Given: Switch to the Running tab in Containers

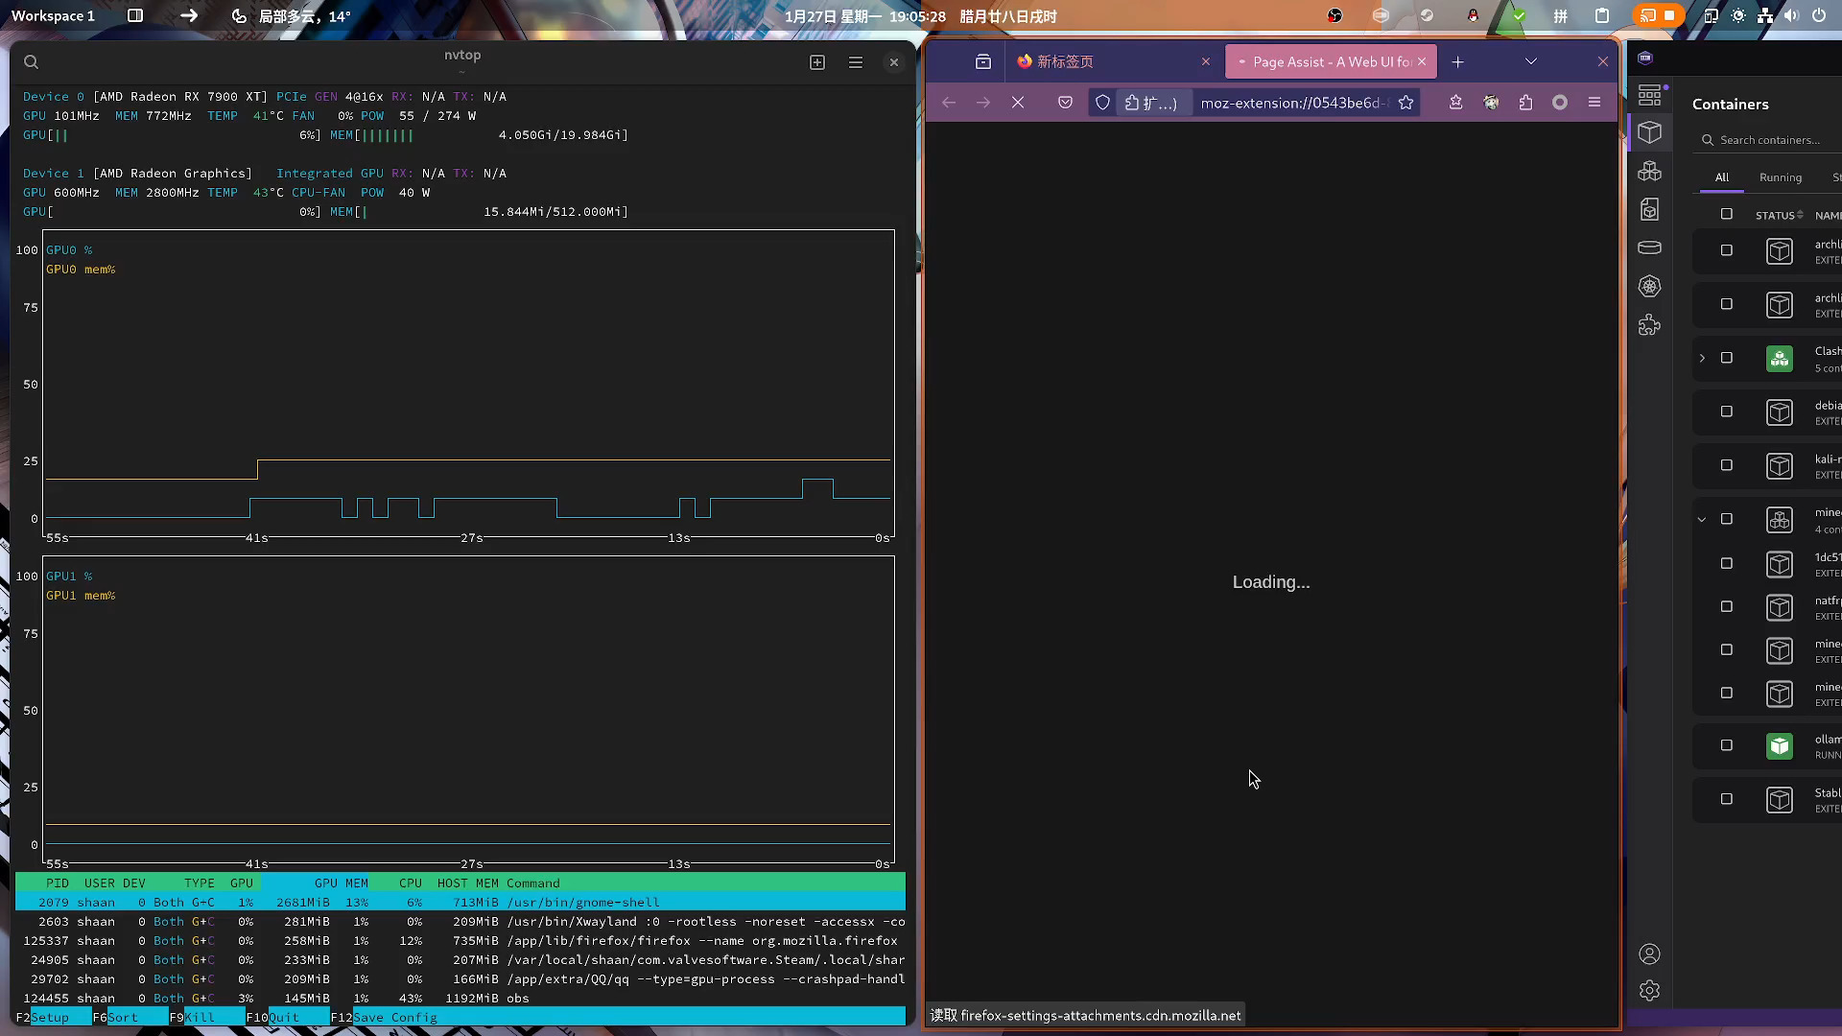Looking at the screenshot, I should click(1781, 177).
